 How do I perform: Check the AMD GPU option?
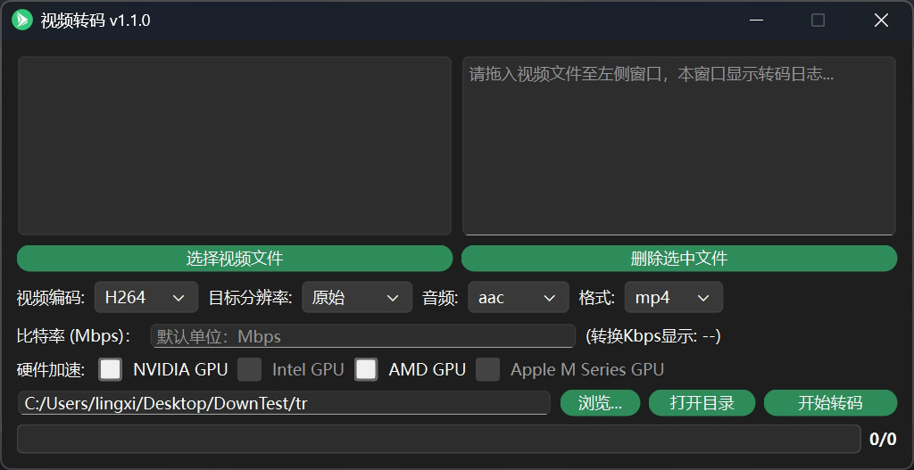point(366,369)
